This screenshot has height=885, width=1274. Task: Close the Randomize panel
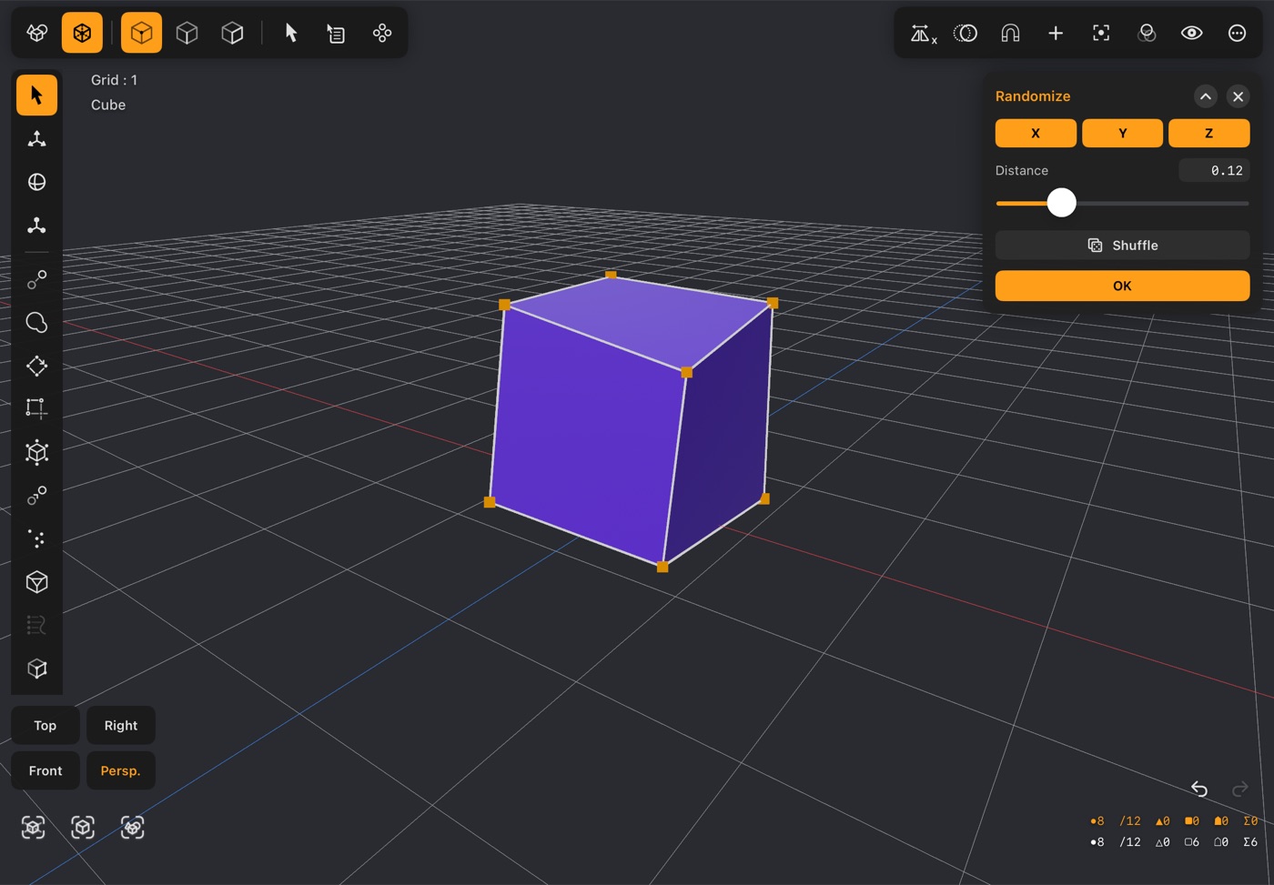click(1238, 96)
